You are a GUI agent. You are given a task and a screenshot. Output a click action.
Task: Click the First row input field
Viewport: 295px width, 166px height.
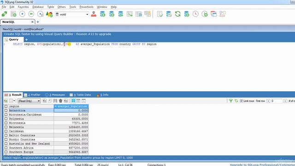[277, 101]
